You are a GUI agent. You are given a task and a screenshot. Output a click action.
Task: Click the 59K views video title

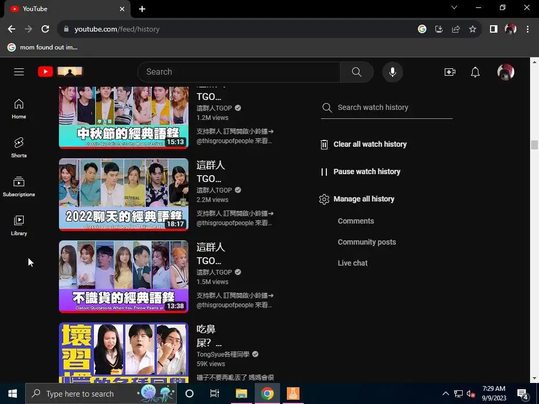click(209, 336)
